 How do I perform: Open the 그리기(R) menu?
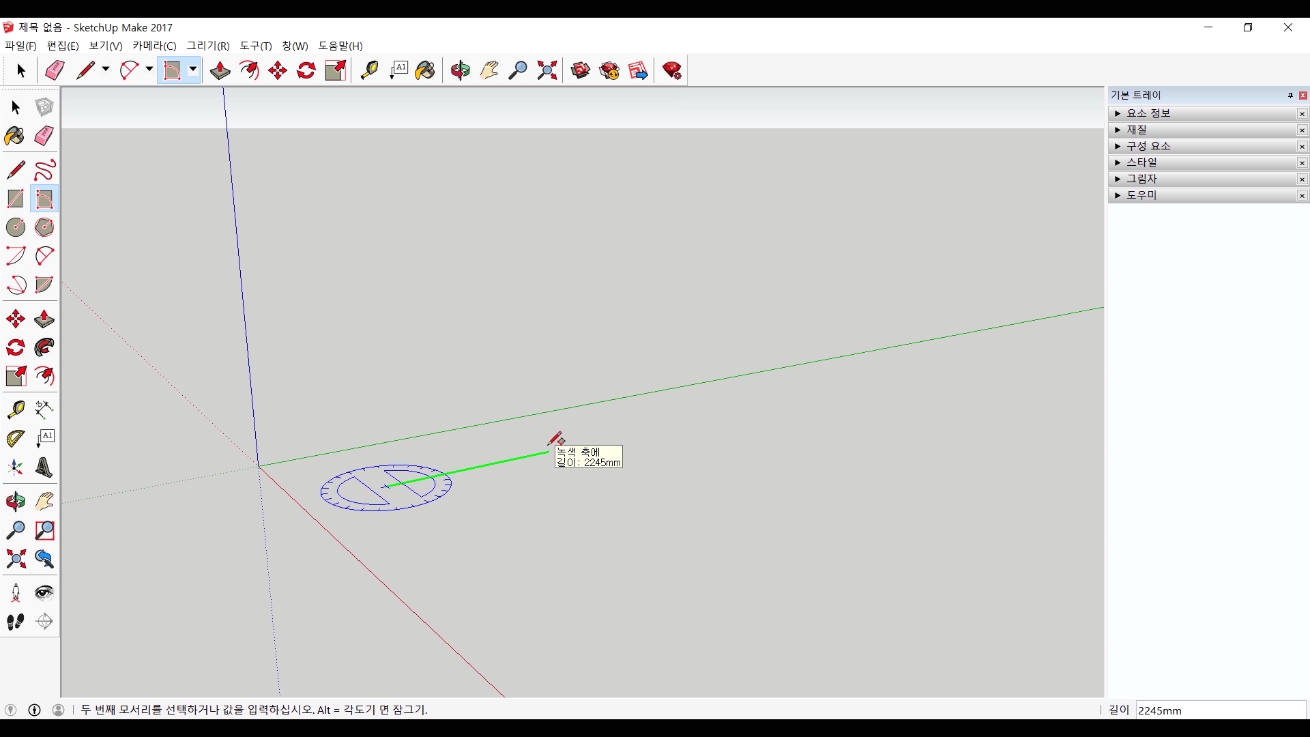tap(208, 46)
